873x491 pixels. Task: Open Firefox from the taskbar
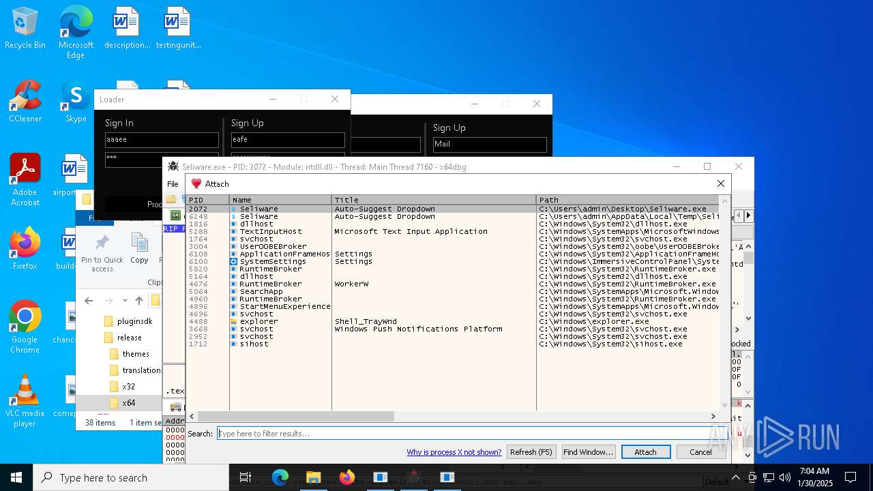pos(347,477)
